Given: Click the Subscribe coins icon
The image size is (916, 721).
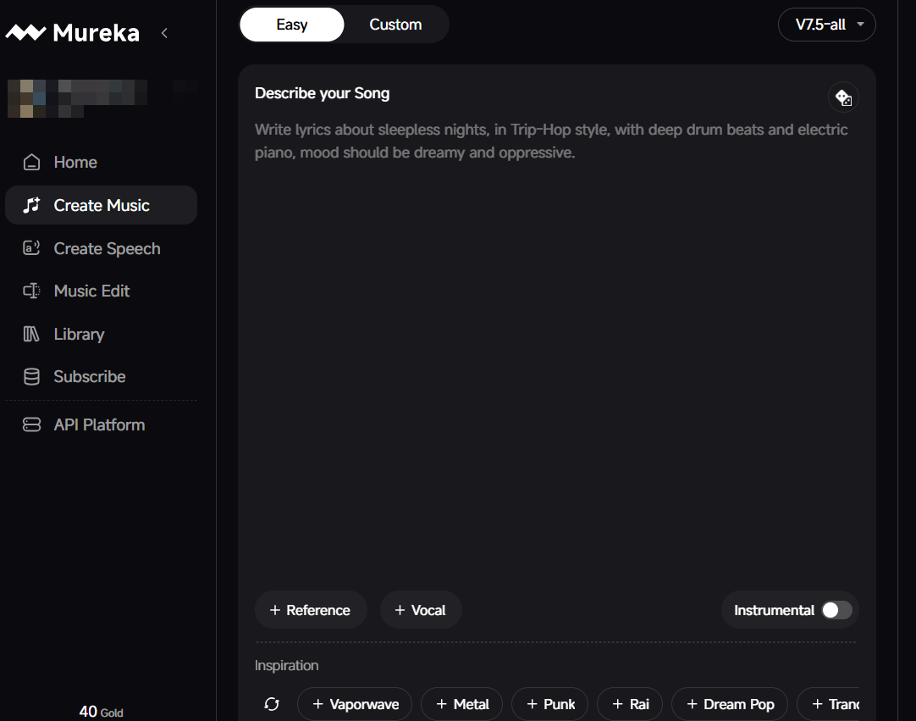Looking at the screenshot, I should tap(31, 376).
